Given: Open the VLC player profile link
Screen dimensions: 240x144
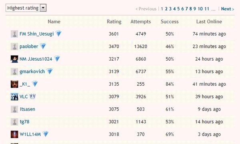Looking at the screenshot, I should pos(24,97).
